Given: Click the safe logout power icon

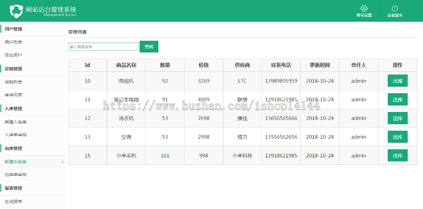Looking at the screenshot, I should point(395,8).
